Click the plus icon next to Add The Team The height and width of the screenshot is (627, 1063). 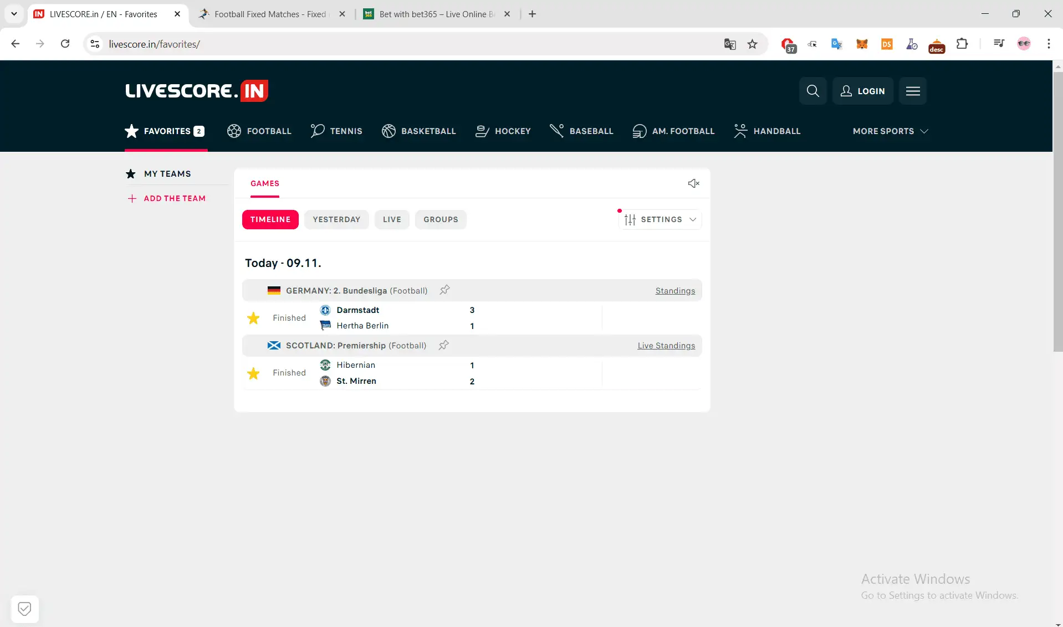pyautogui.click(x=132, y=199)
